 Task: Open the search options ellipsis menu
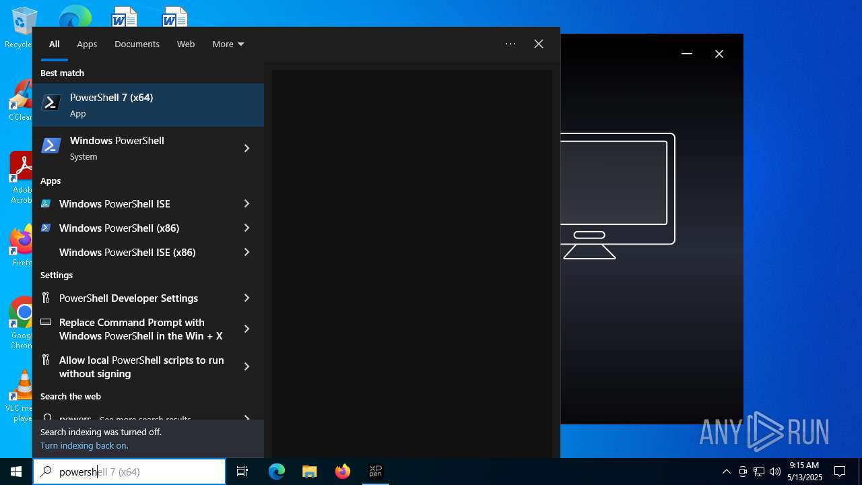[510, 44]
